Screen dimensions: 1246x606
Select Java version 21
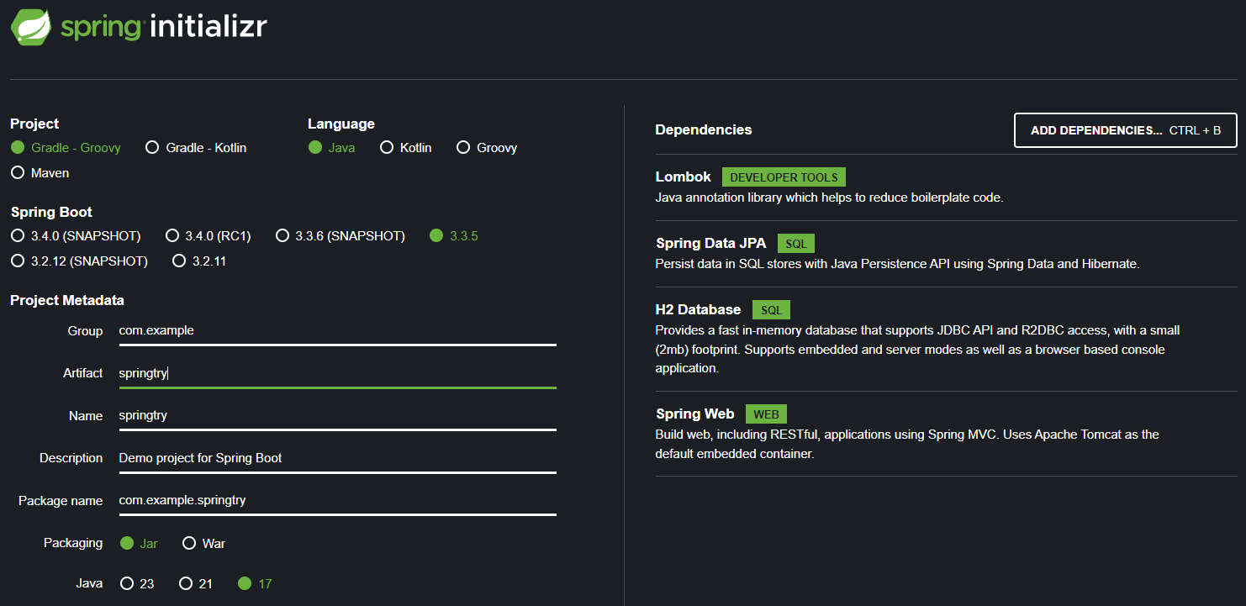[195, 583]
